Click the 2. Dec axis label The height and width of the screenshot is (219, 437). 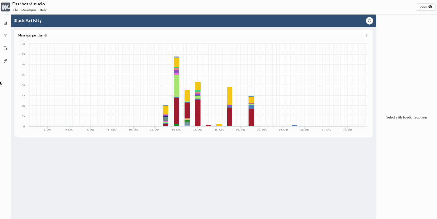point(47,130)
